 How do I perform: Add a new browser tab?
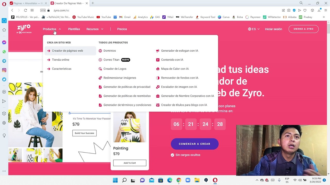point(93,3)
